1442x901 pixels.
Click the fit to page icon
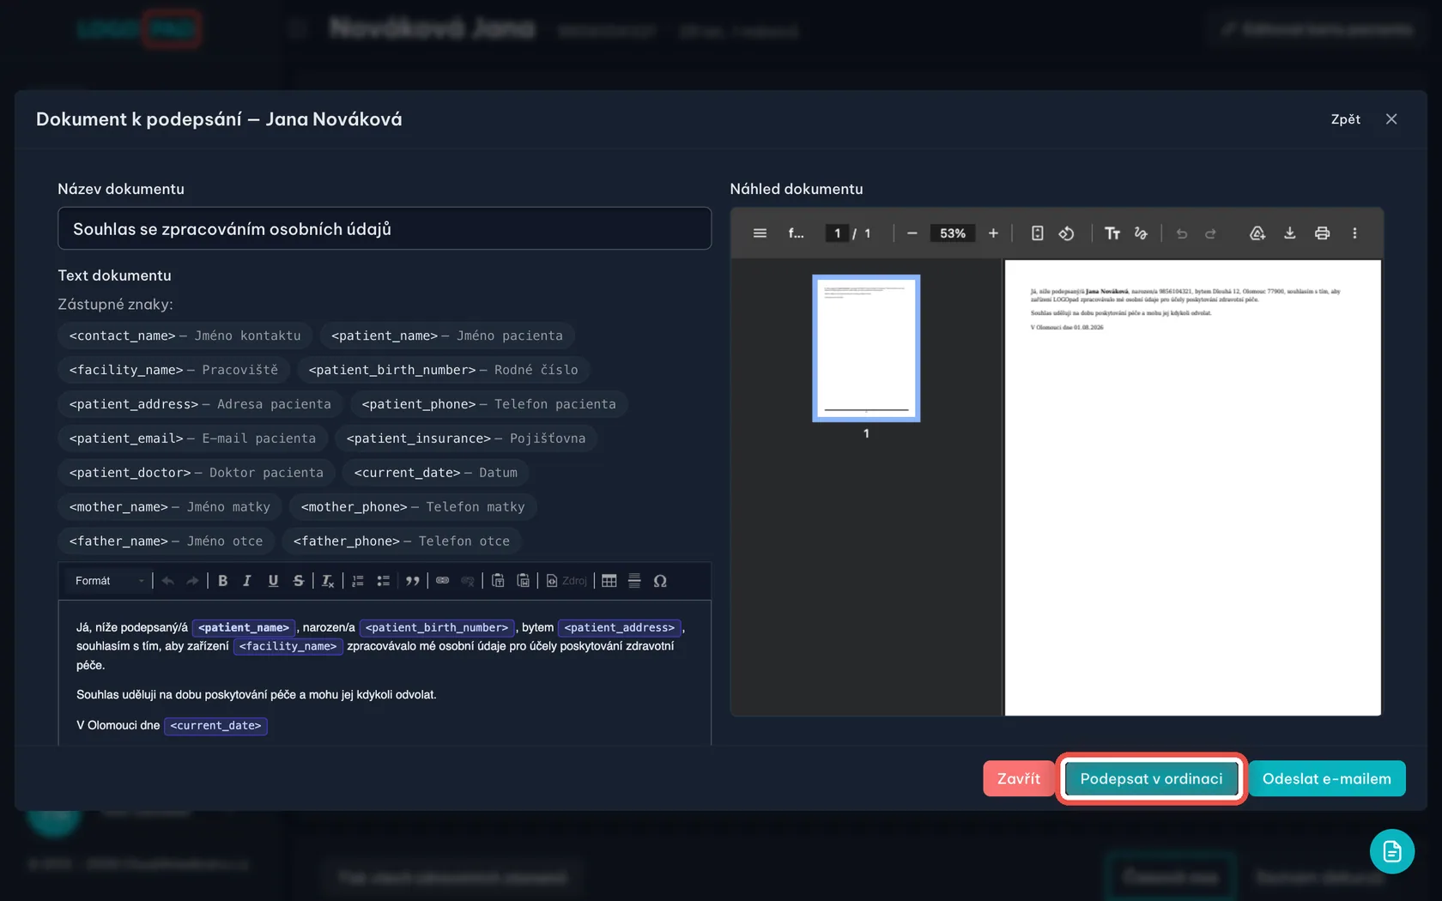coord(1037,233)
